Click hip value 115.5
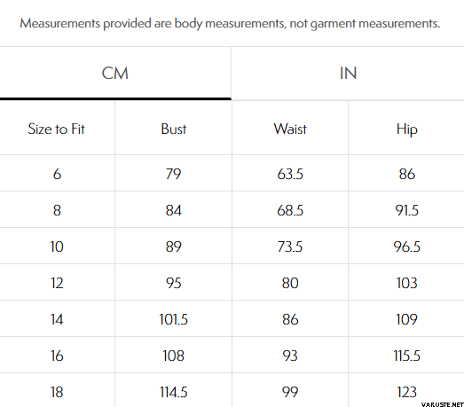This screenshot has width=464, height=407. pyautogui.click(x=407, y=356)
